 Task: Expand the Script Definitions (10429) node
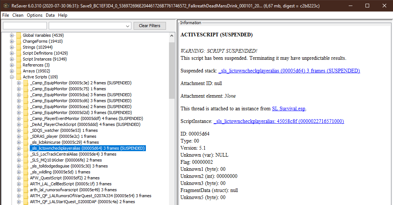pos(12,53)
